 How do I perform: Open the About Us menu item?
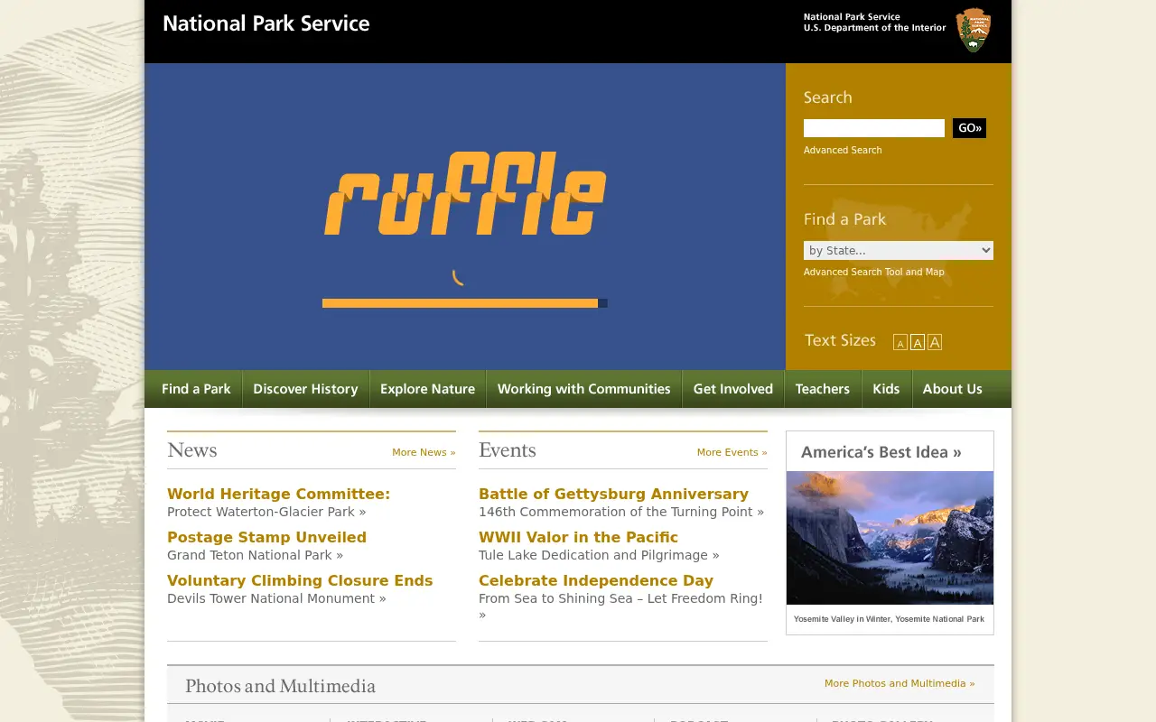click(x=952, y=389)
